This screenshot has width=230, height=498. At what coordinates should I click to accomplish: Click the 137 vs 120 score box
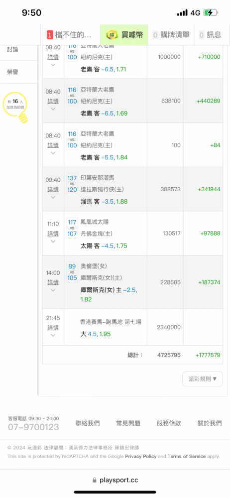(x=72, y=184)
